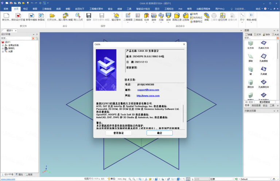Switch to the 高级图素 catalog tab
This screenshot has width=280, height=181.
(x=256, y=106)
